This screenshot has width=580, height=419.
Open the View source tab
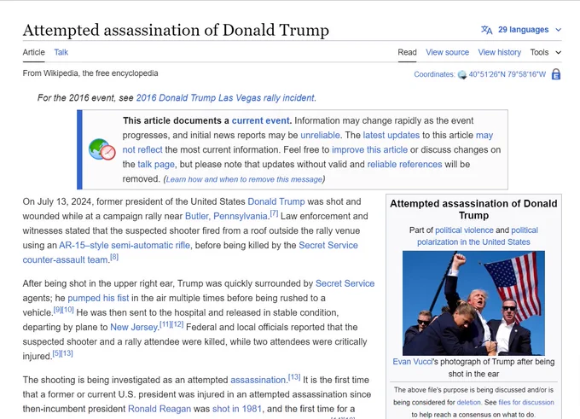click(447, 52)
